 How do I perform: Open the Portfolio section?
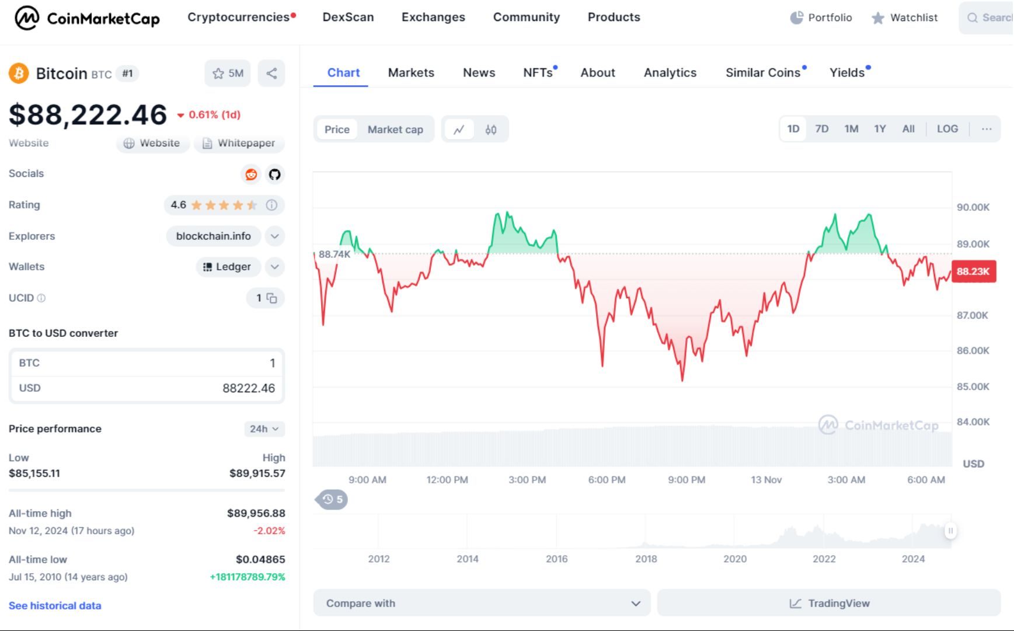pyautogui.click(x=821, y=18)
